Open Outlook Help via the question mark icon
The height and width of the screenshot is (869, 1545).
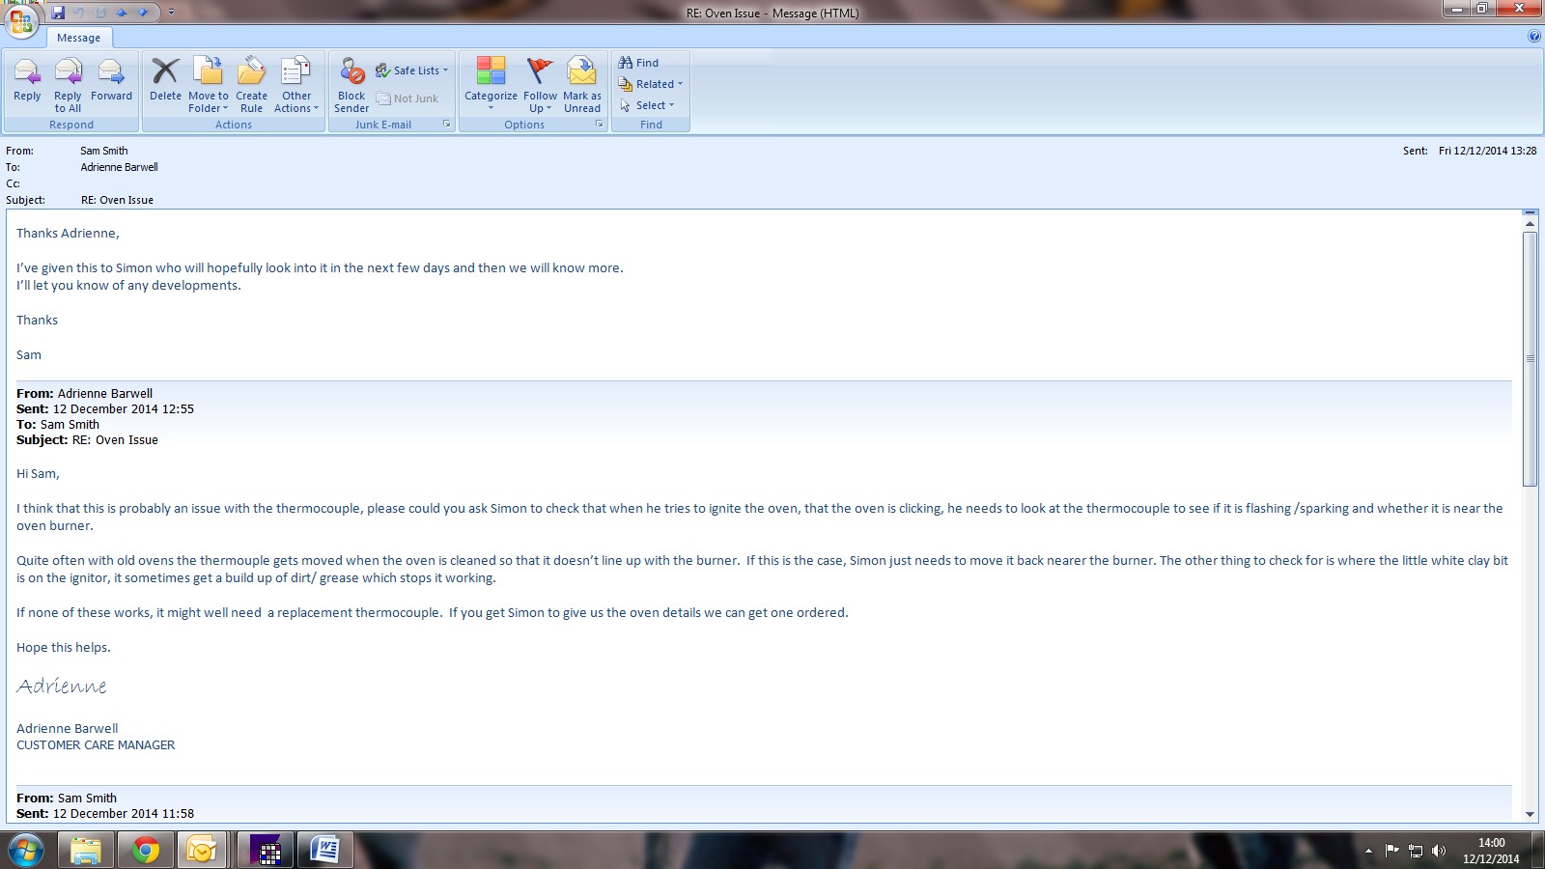tap(1534, 37)
